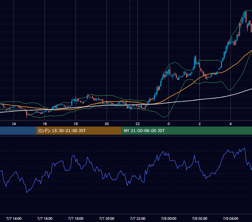The height and width of the screenshot is (222, 252).
Task: Click the 14 hour axis label
Action: (x=14, y=124)
